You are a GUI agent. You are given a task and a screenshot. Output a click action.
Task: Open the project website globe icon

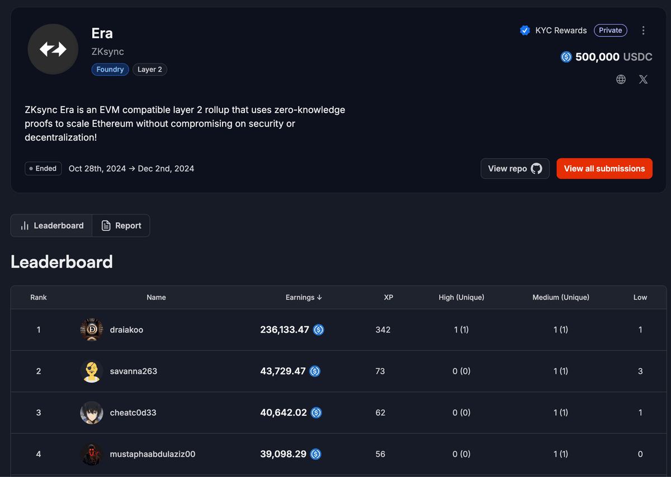(x=621, y=79)
